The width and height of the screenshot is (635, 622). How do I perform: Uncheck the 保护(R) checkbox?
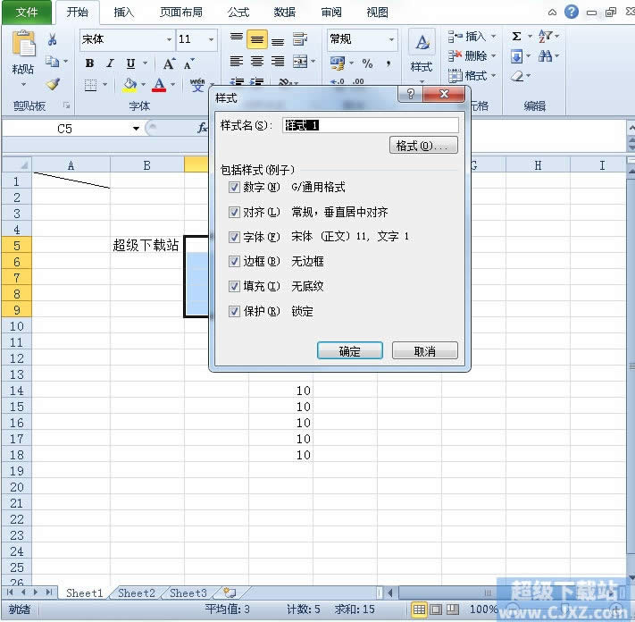[234, 311]
